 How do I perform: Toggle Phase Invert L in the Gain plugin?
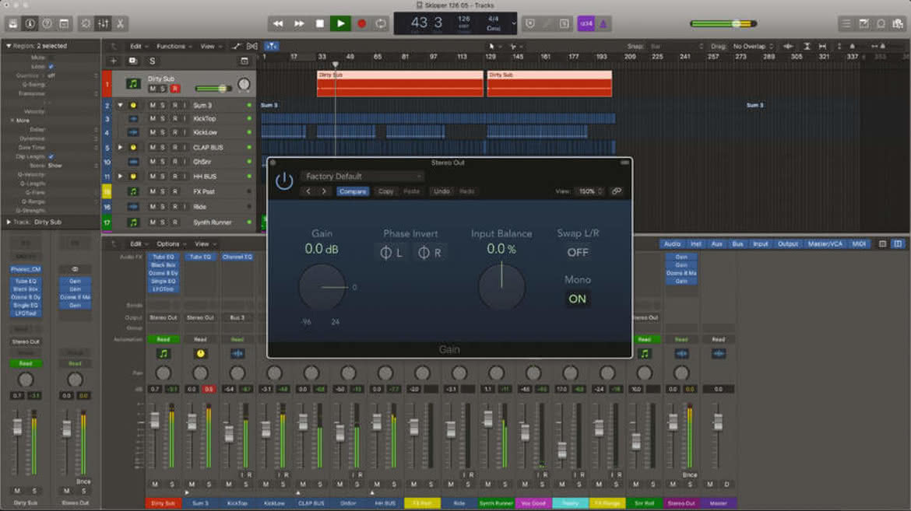[x=390, y=253]
